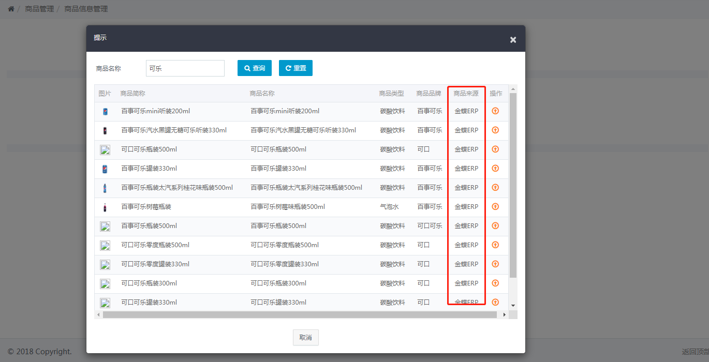This screenshot has width=709, height=362.
Task: Click the horizontal scrollbar right arrow
Action: click(x=505, y=314)
